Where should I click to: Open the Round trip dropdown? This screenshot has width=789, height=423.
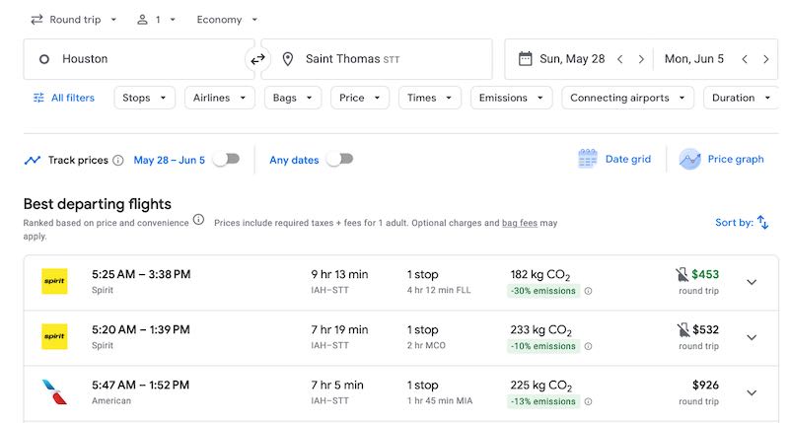(x=73, y=20)
